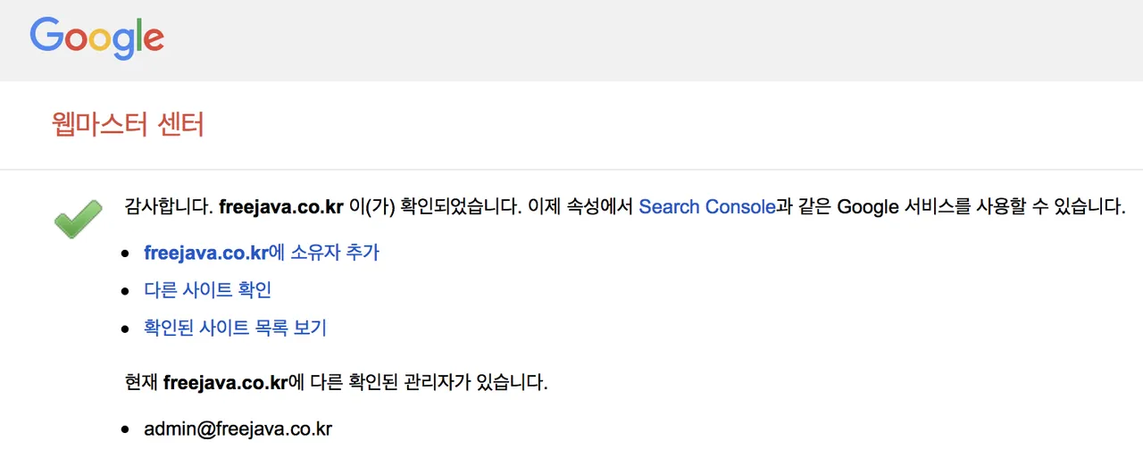Image resolution: width=1143 pixels, height=466 pixels.
Task: Click the bullet beside 확인된 사이트 목록 보기
Action: click(x=126, y=329)
